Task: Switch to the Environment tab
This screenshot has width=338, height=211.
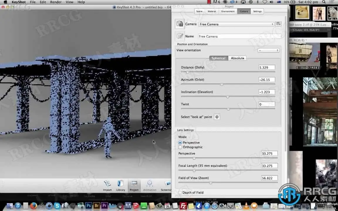Action: [x=228, y=11]
